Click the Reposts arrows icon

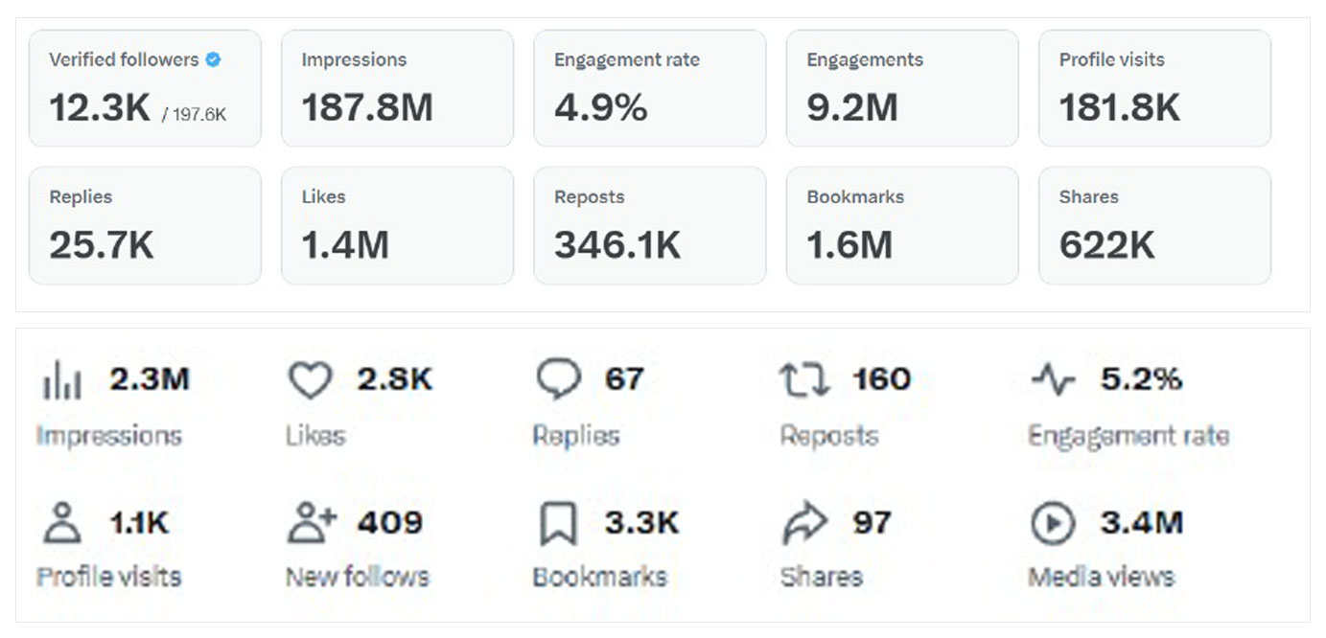point(804,380)
